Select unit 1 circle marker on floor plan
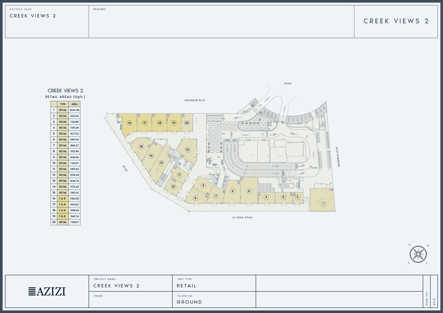443x313 pixels. point(324,204)
